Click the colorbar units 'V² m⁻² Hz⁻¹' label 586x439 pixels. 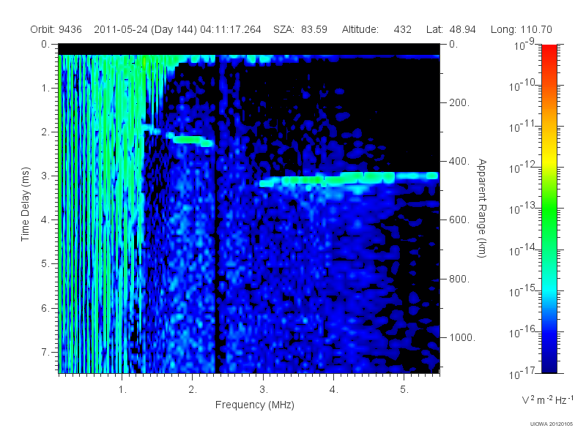coord(547,399)
